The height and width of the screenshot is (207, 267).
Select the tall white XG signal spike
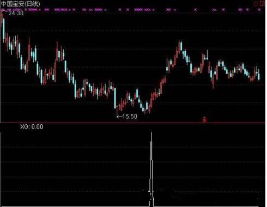(151, 169)
